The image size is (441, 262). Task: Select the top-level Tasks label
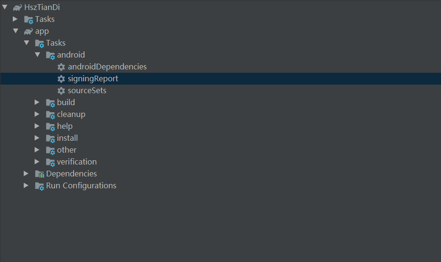(x=45, y=19)
